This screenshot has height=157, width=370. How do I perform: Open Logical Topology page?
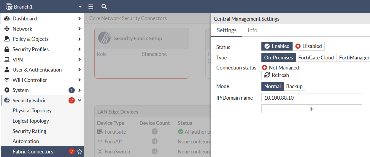(x=31, y=121)
